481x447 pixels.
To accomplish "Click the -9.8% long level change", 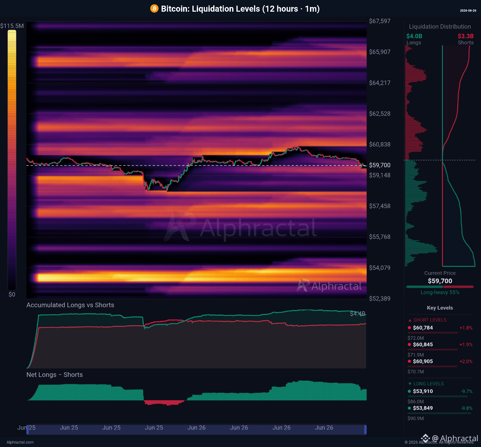I will (467, 408).
